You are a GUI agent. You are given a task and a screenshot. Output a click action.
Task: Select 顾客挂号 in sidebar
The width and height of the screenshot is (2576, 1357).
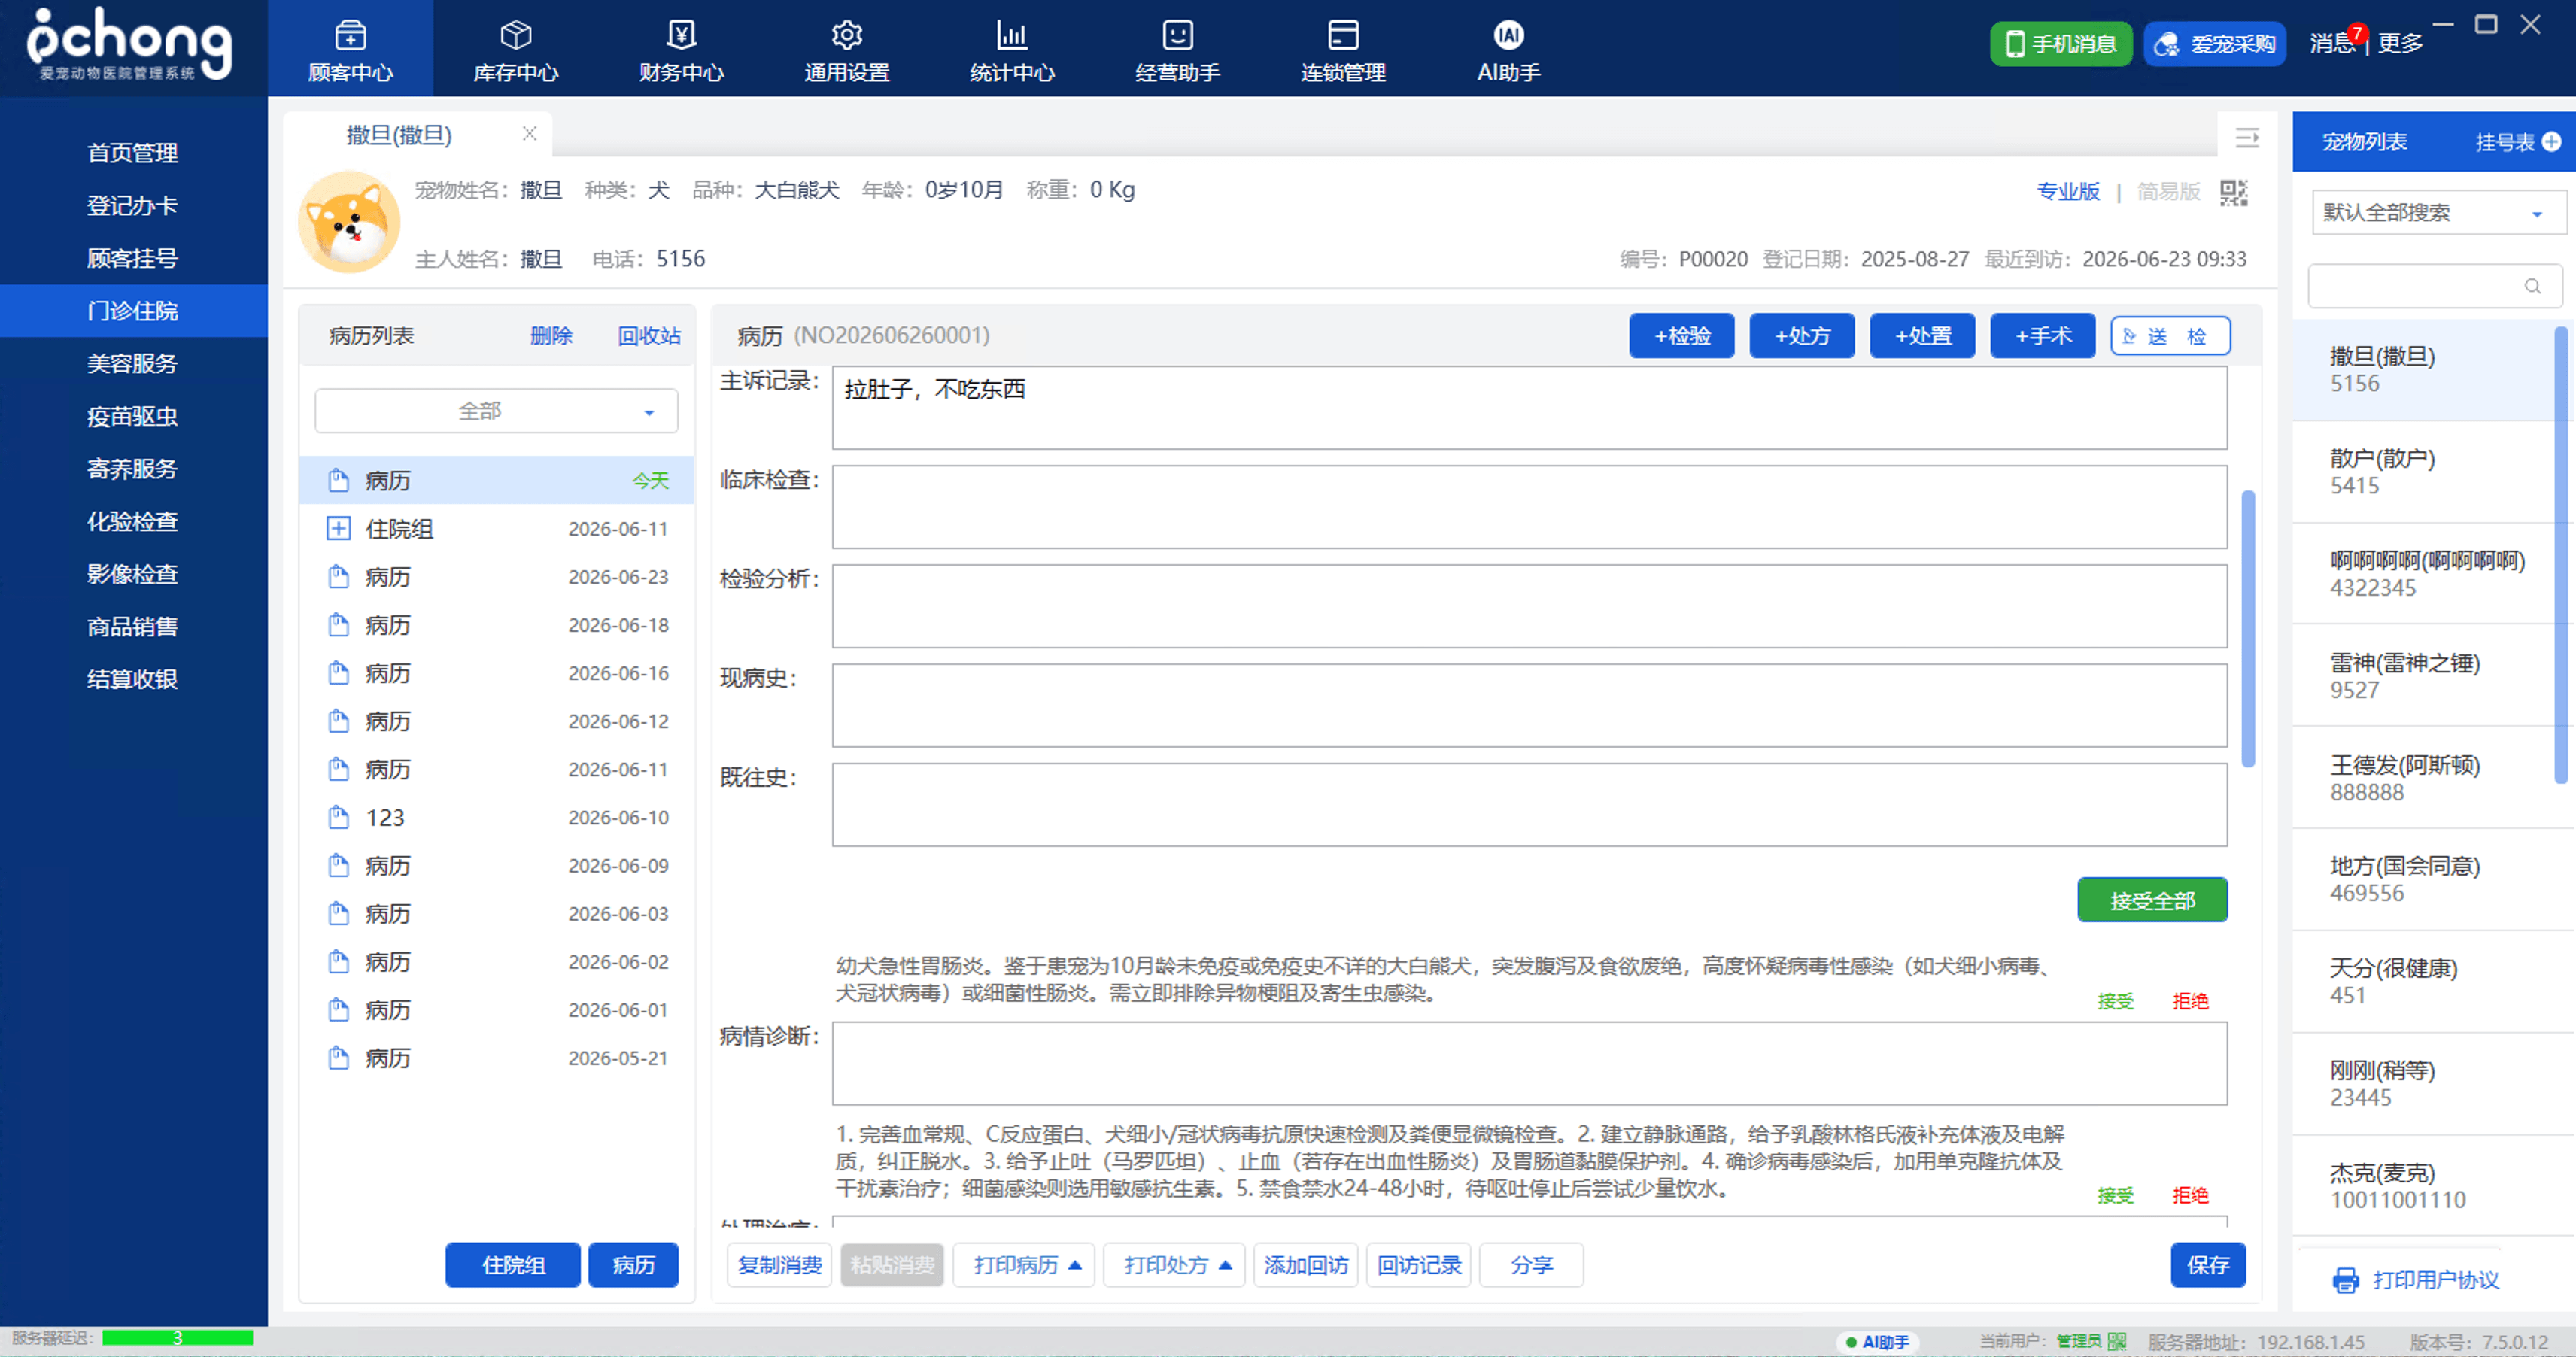click(133, 258)
